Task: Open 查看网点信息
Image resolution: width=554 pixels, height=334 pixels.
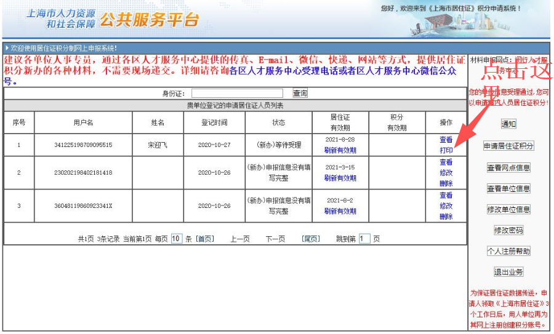Action: click(x=508, y=168)
